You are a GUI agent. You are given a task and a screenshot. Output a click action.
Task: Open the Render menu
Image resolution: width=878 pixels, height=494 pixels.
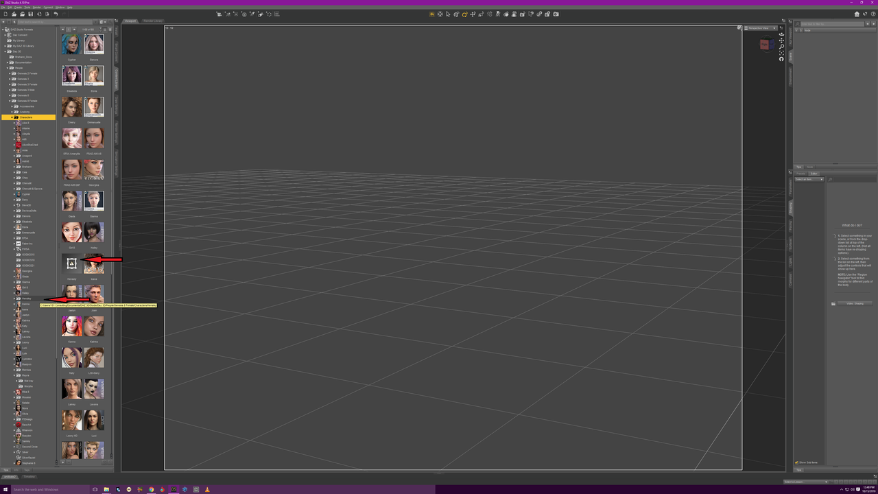click(x=37, y=8)
